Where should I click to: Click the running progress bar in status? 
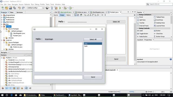tap(132, 92)
